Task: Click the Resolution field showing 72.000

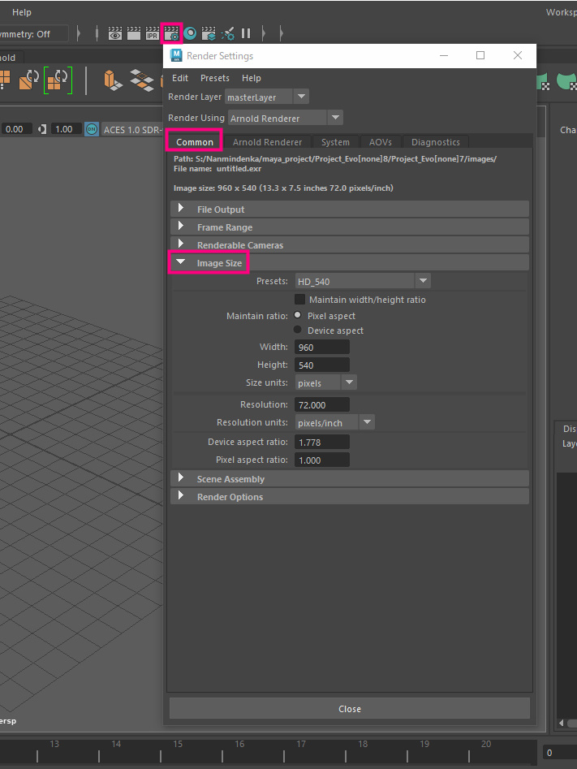Action: click(322, 404)
